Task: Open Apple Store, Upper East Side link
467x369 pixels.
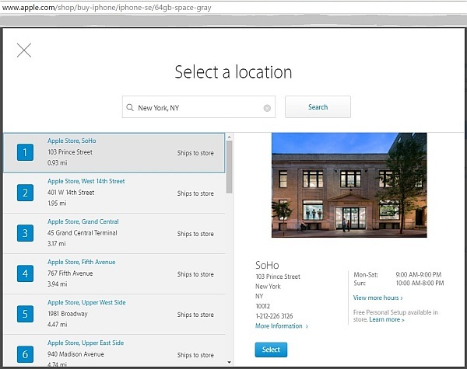Action: click(86, 343)
